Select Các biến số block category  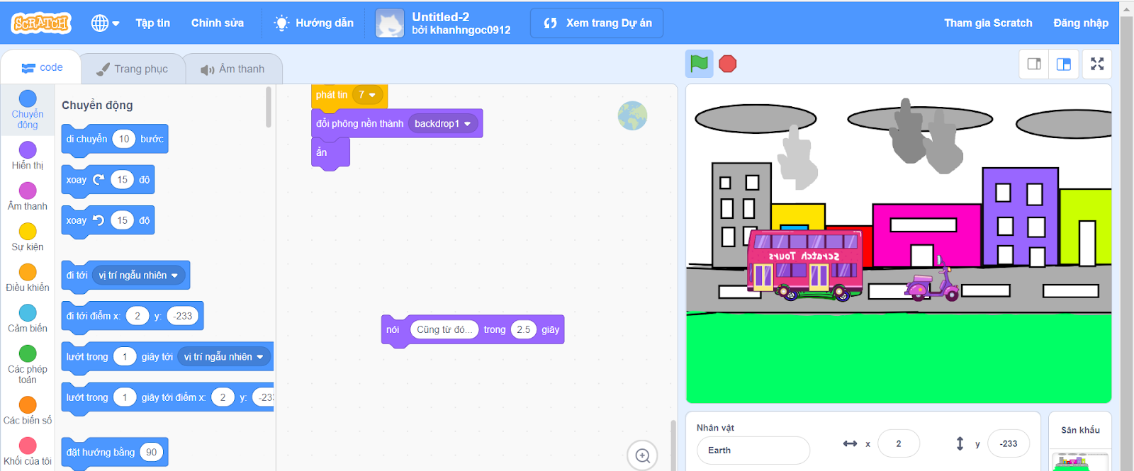[x=28, y=411]
